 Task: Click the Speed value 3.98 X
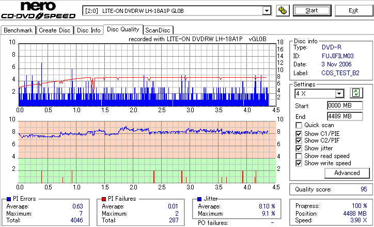[359, 220]
